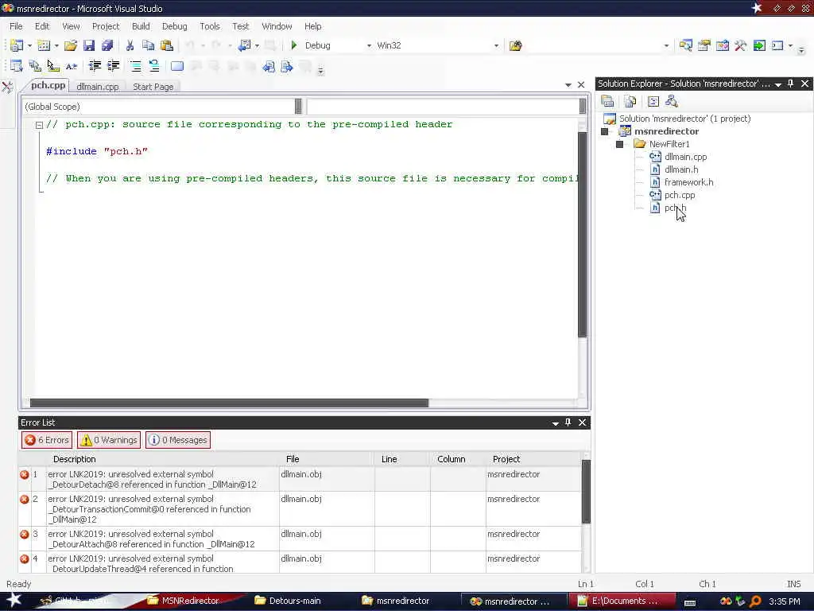Click the Paste clipboard icon
Screen dimensions: 814x611
pyautogui.click(x=167, y=45)
